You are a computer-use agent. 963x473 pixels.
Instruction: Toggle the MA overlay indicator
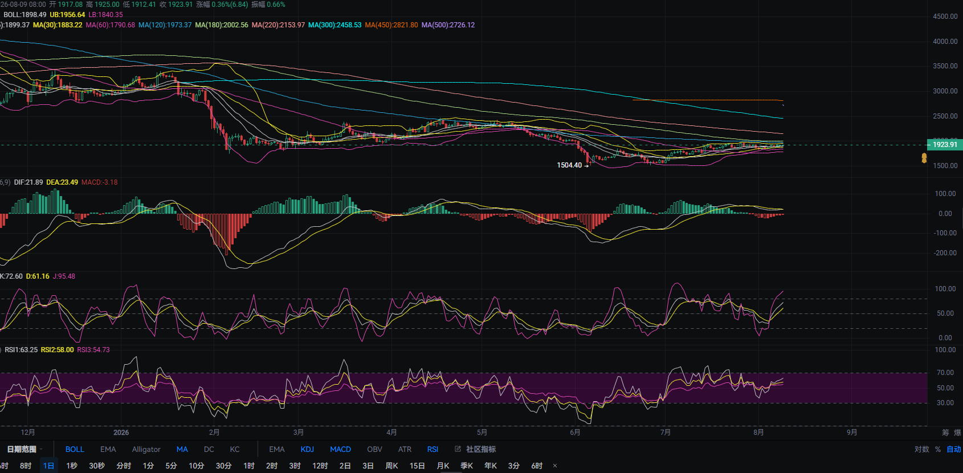point(182,449)
